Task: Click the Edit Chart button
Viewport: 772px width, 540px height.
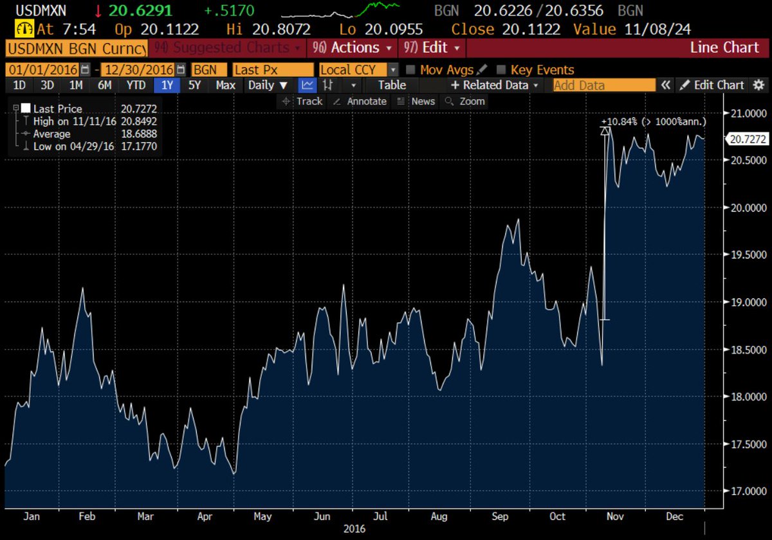Action: (x=713, y=85)
